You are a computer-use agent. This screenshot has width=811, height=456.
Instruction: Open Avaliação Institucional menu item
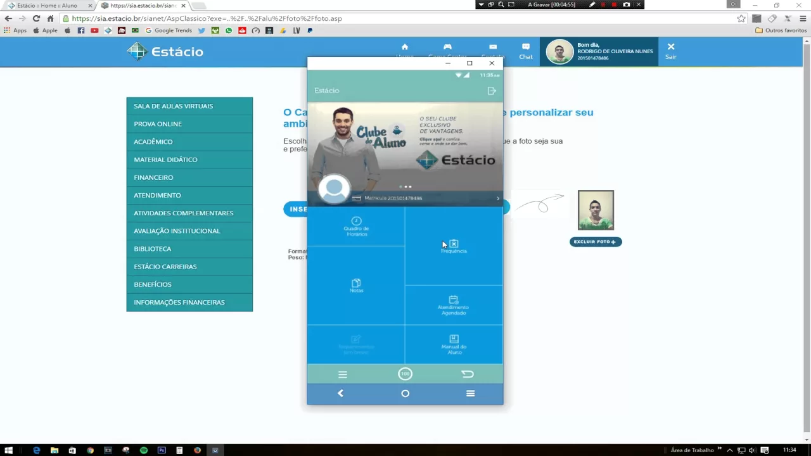[189, 231]
